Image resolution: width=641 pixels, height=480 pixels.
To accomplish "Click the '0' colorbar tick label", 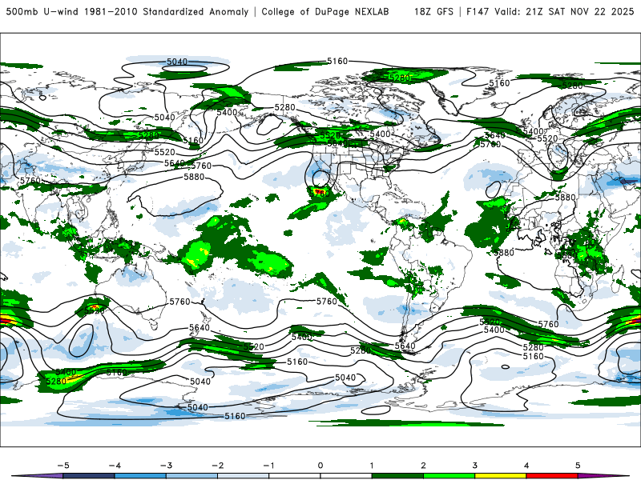I will pyautogui.click(x=320, y=466).
